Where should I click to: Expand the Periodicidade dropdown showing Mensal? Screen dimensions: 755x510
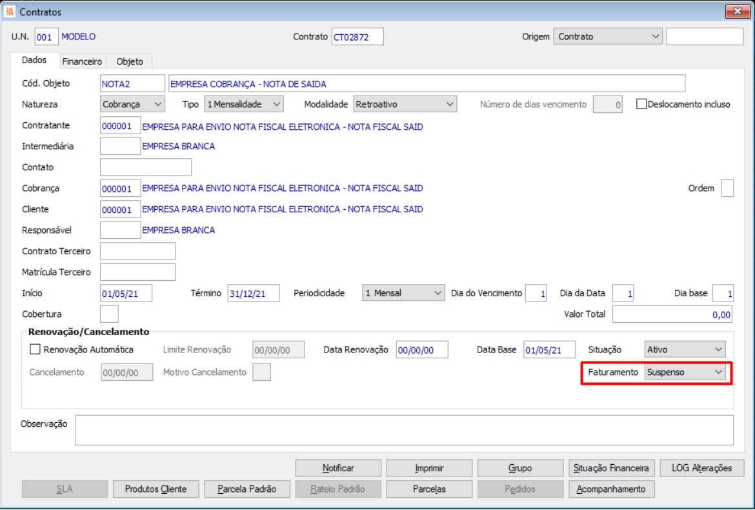tap(403, 293)
